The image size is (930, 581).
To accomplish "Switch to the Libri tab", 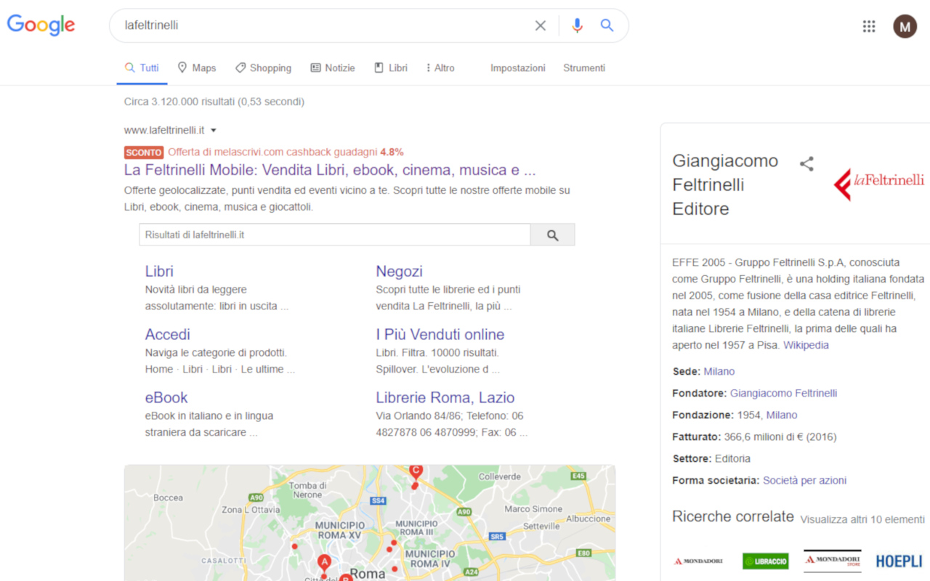I will coord(391,68).
